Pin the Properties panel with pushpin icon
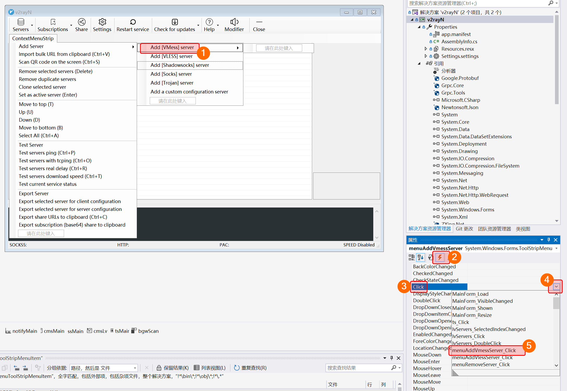Screen dimensions: 567x391 click(548, 240)
